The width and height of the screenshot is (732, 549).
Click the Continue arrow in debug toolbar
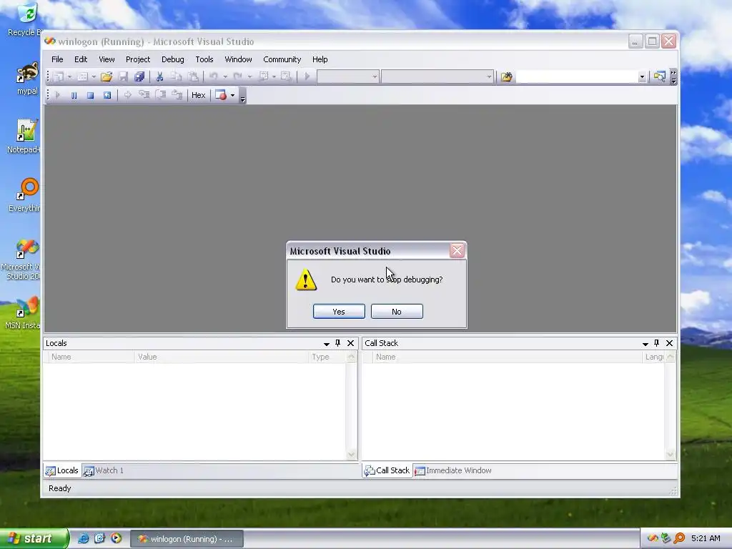point(57,95)
